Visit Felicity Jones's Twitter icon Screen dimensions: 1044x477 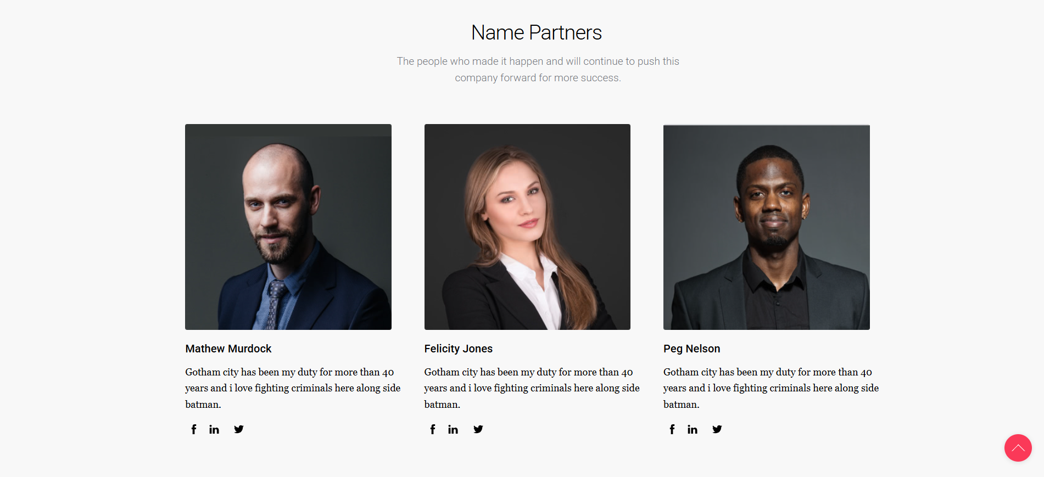[x=478, y=429]
